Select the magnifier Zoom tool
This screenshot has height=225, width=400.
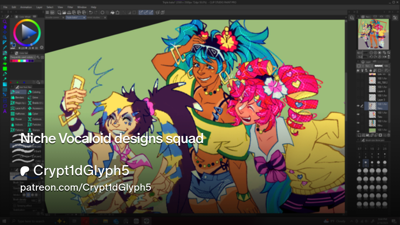5,22
